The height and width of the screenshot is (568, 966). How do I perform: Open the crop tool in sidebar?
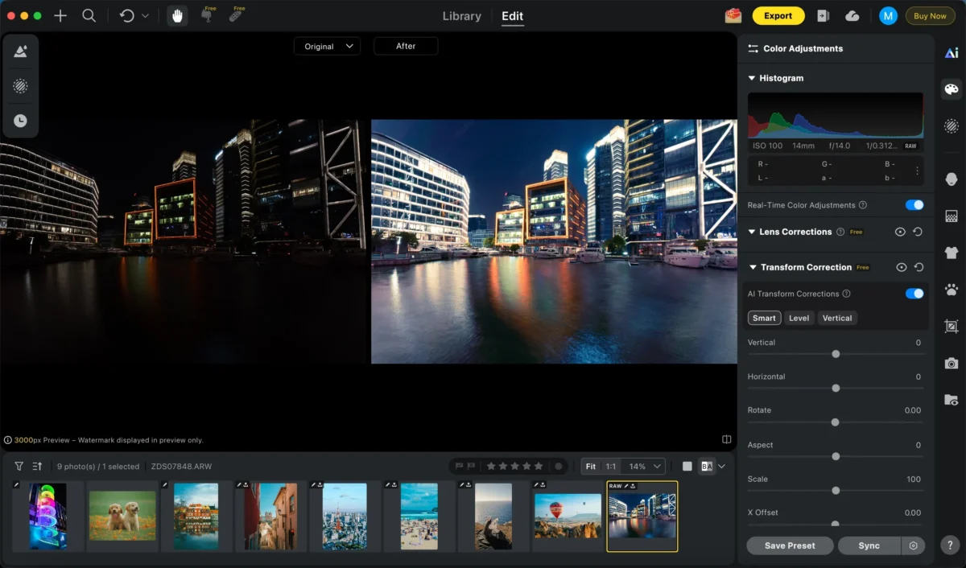[x=952, y=326]
